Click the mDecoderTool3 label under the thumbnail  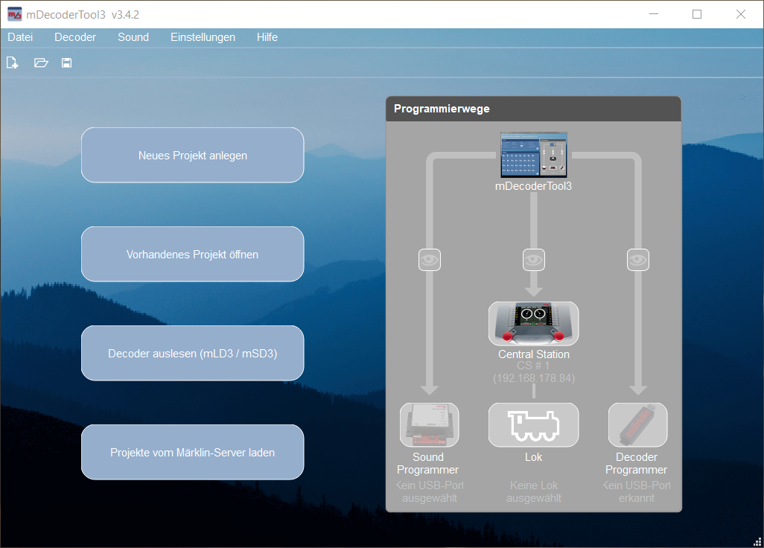(x=533, y=186)
